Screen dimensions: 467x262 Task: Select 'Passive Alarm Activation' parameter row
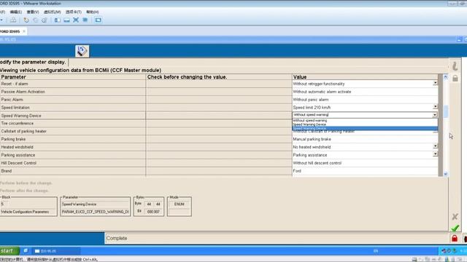coord(73,92)
